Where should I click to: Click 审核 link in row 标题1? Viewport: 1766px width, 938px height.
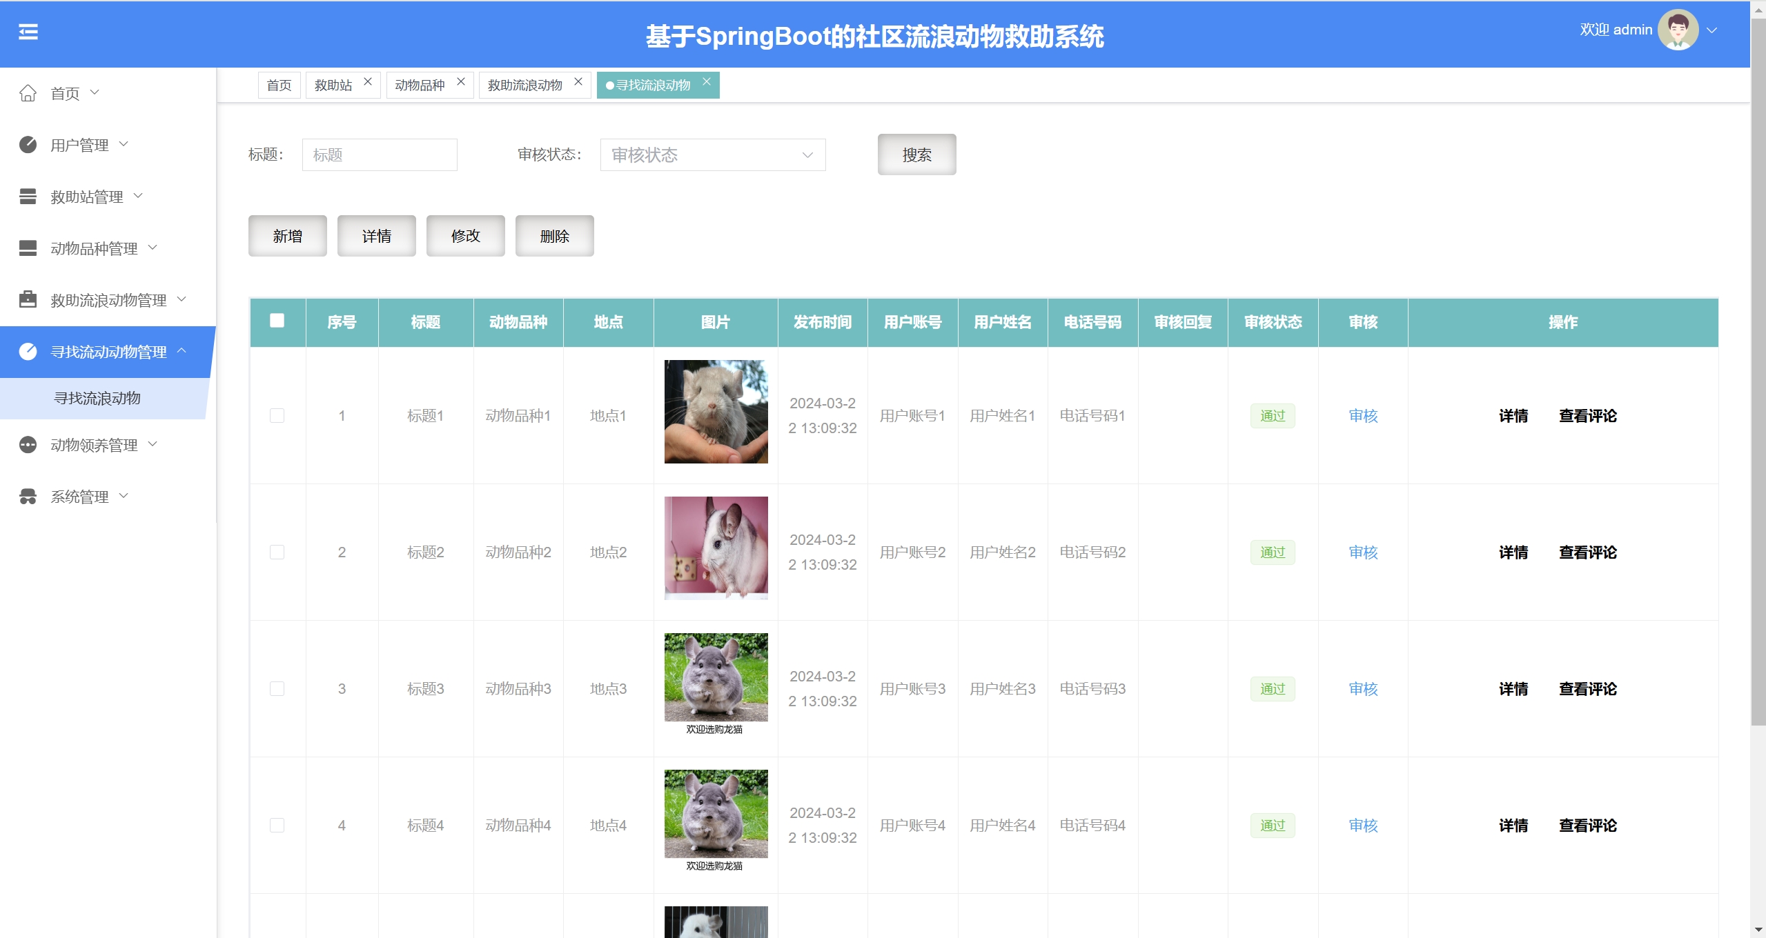(1363, 416)
